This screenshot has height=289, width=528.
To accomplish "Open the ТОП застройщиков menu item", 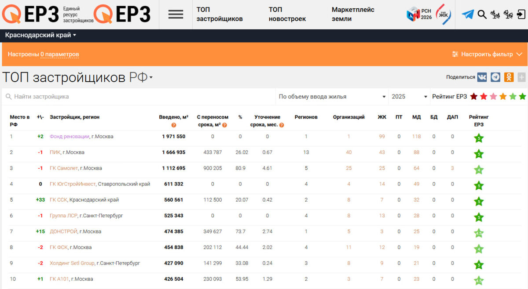I will (220, 14).
